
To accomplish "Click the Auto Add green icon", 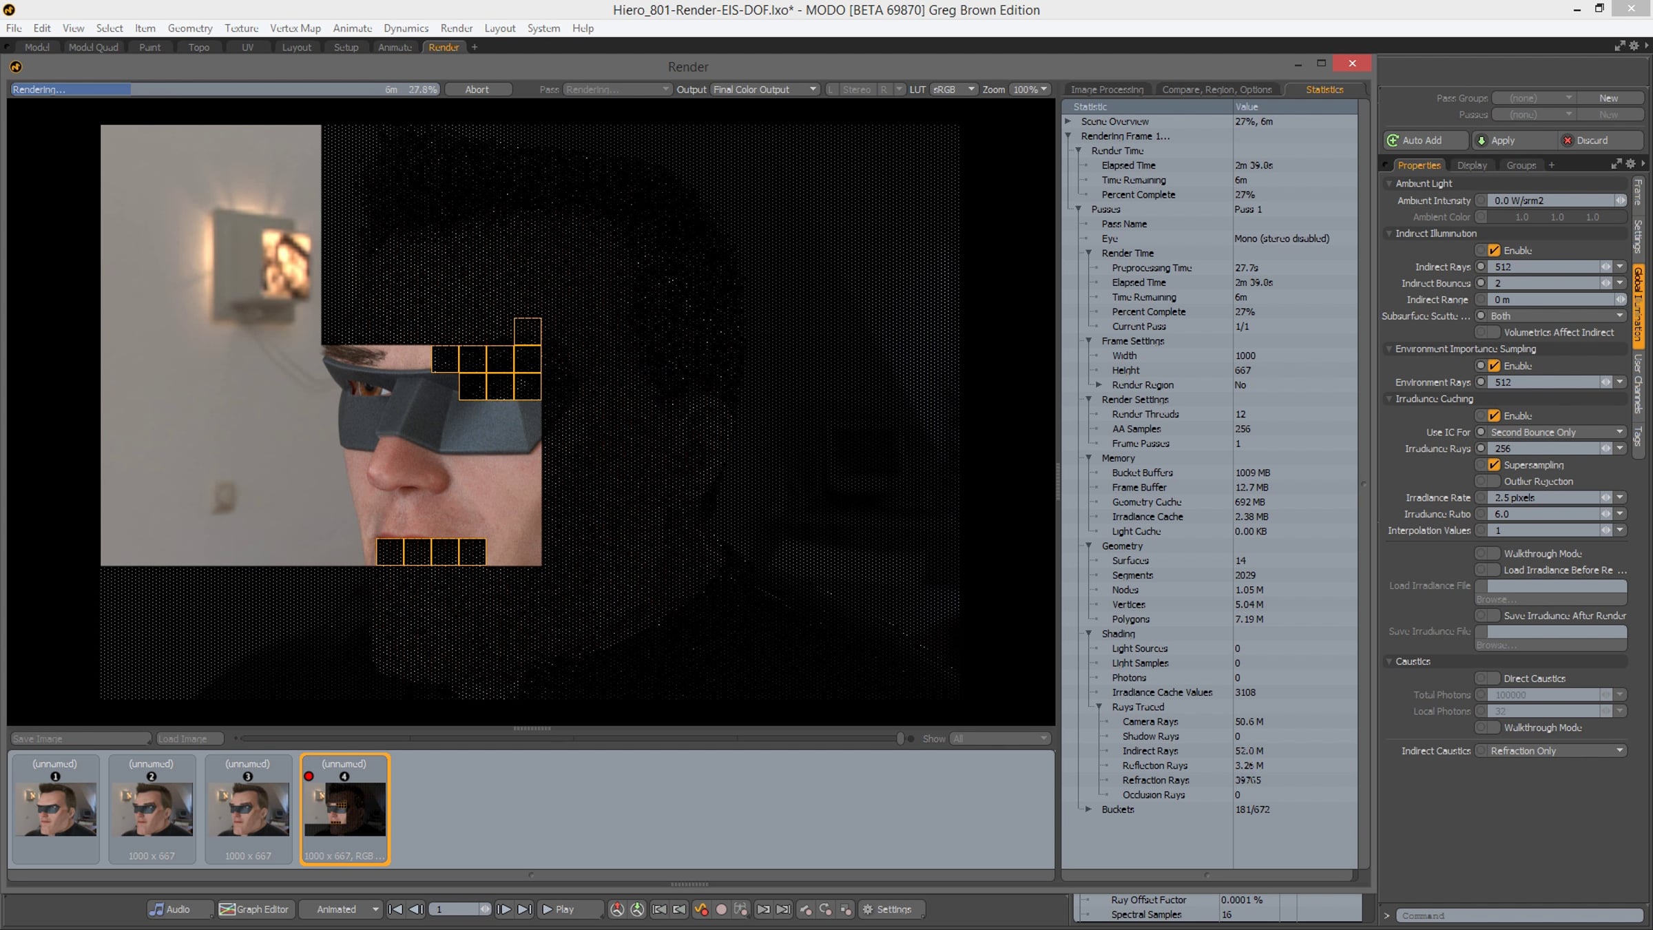I will click(x=1393, y=141).
